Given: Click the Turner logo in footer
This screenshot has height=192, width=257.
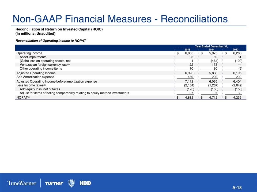Looking at the screenshot, I should pyautogui.click(x=54, y=183).
